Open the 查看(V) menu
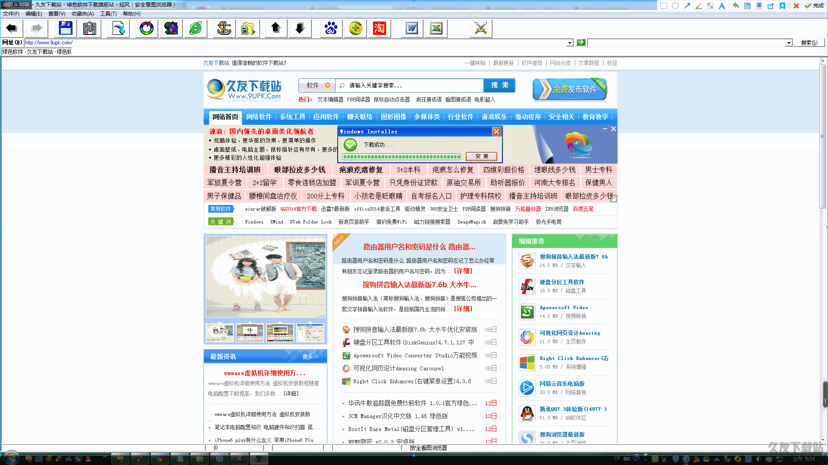Screen dimensions: 828x465 [x=56, y=14]
